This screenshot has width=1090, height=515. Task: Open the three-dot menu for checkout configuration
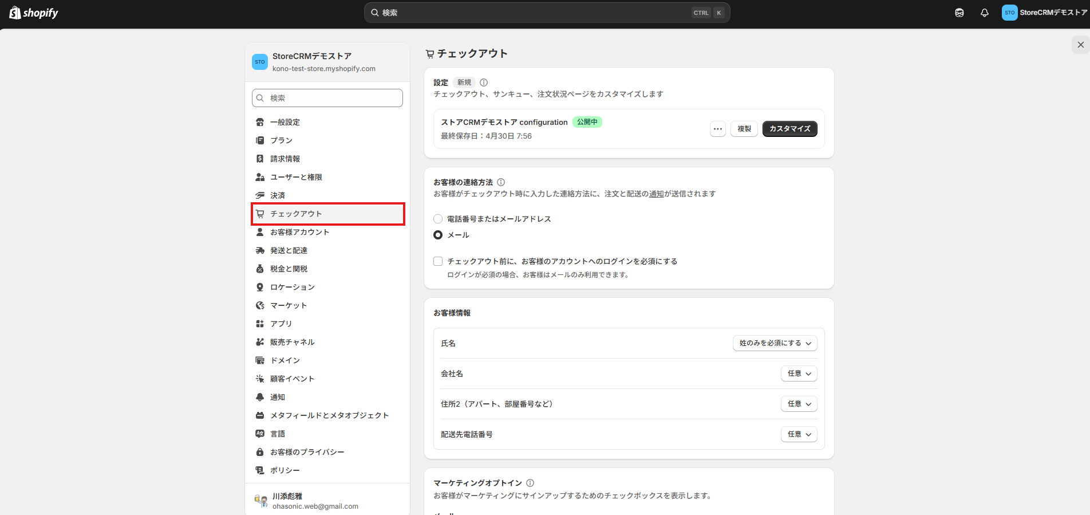718,129
